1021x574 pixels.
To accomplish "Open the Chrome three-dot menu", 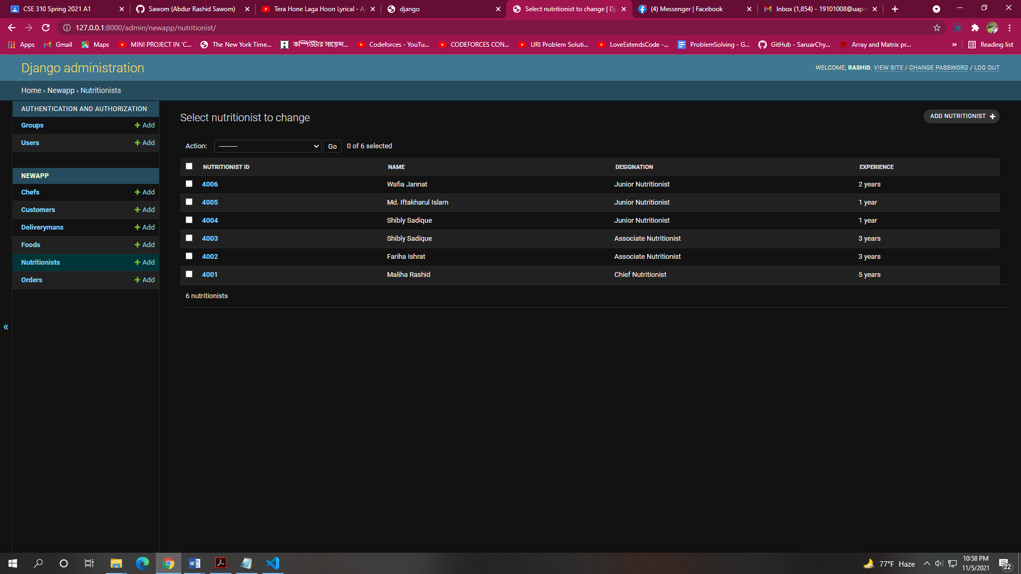I will click(1009, 28).
